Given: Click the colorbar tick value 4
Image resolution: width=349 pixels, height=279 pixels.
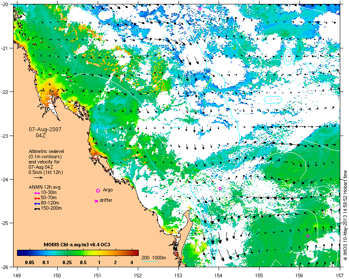Looking at the screenshot, I should [x=132, y=262].
